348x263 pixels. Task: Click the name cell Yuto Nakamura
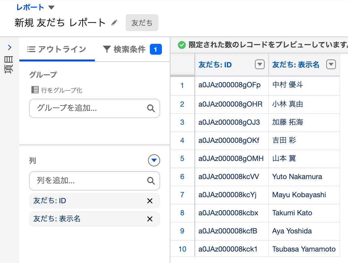[304, 177]
